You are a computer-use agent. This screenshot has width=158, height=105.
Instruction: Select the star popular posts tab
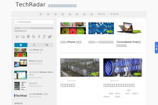point(21,45)
